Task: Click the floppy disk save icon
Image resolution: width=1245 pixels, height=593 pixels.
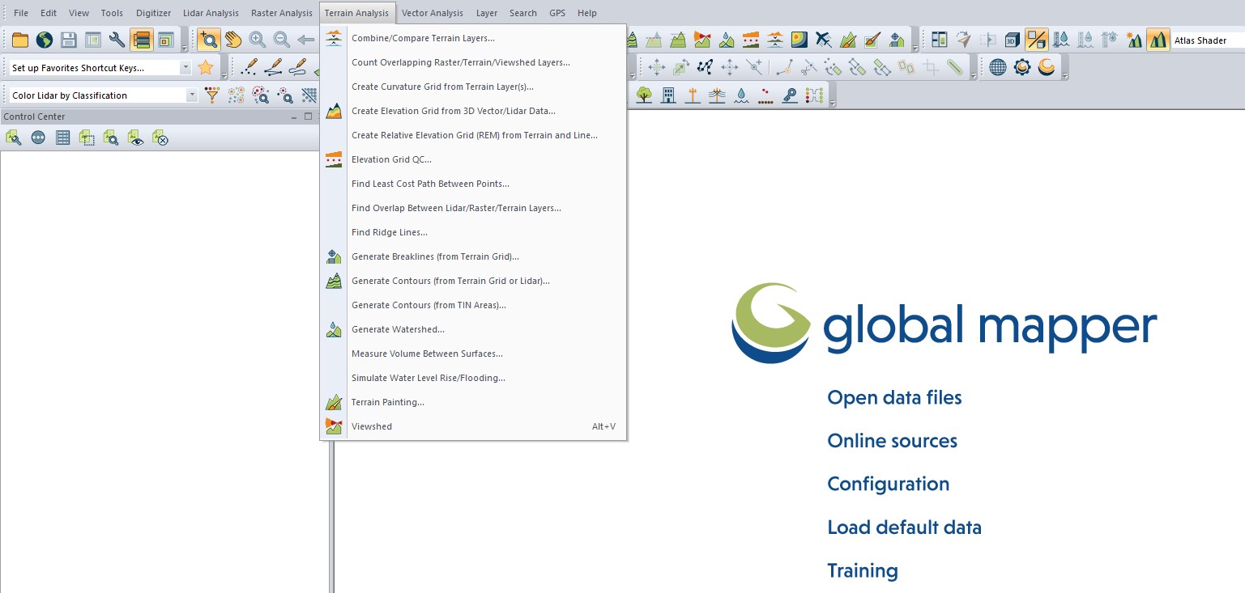Action: [69, 40]
